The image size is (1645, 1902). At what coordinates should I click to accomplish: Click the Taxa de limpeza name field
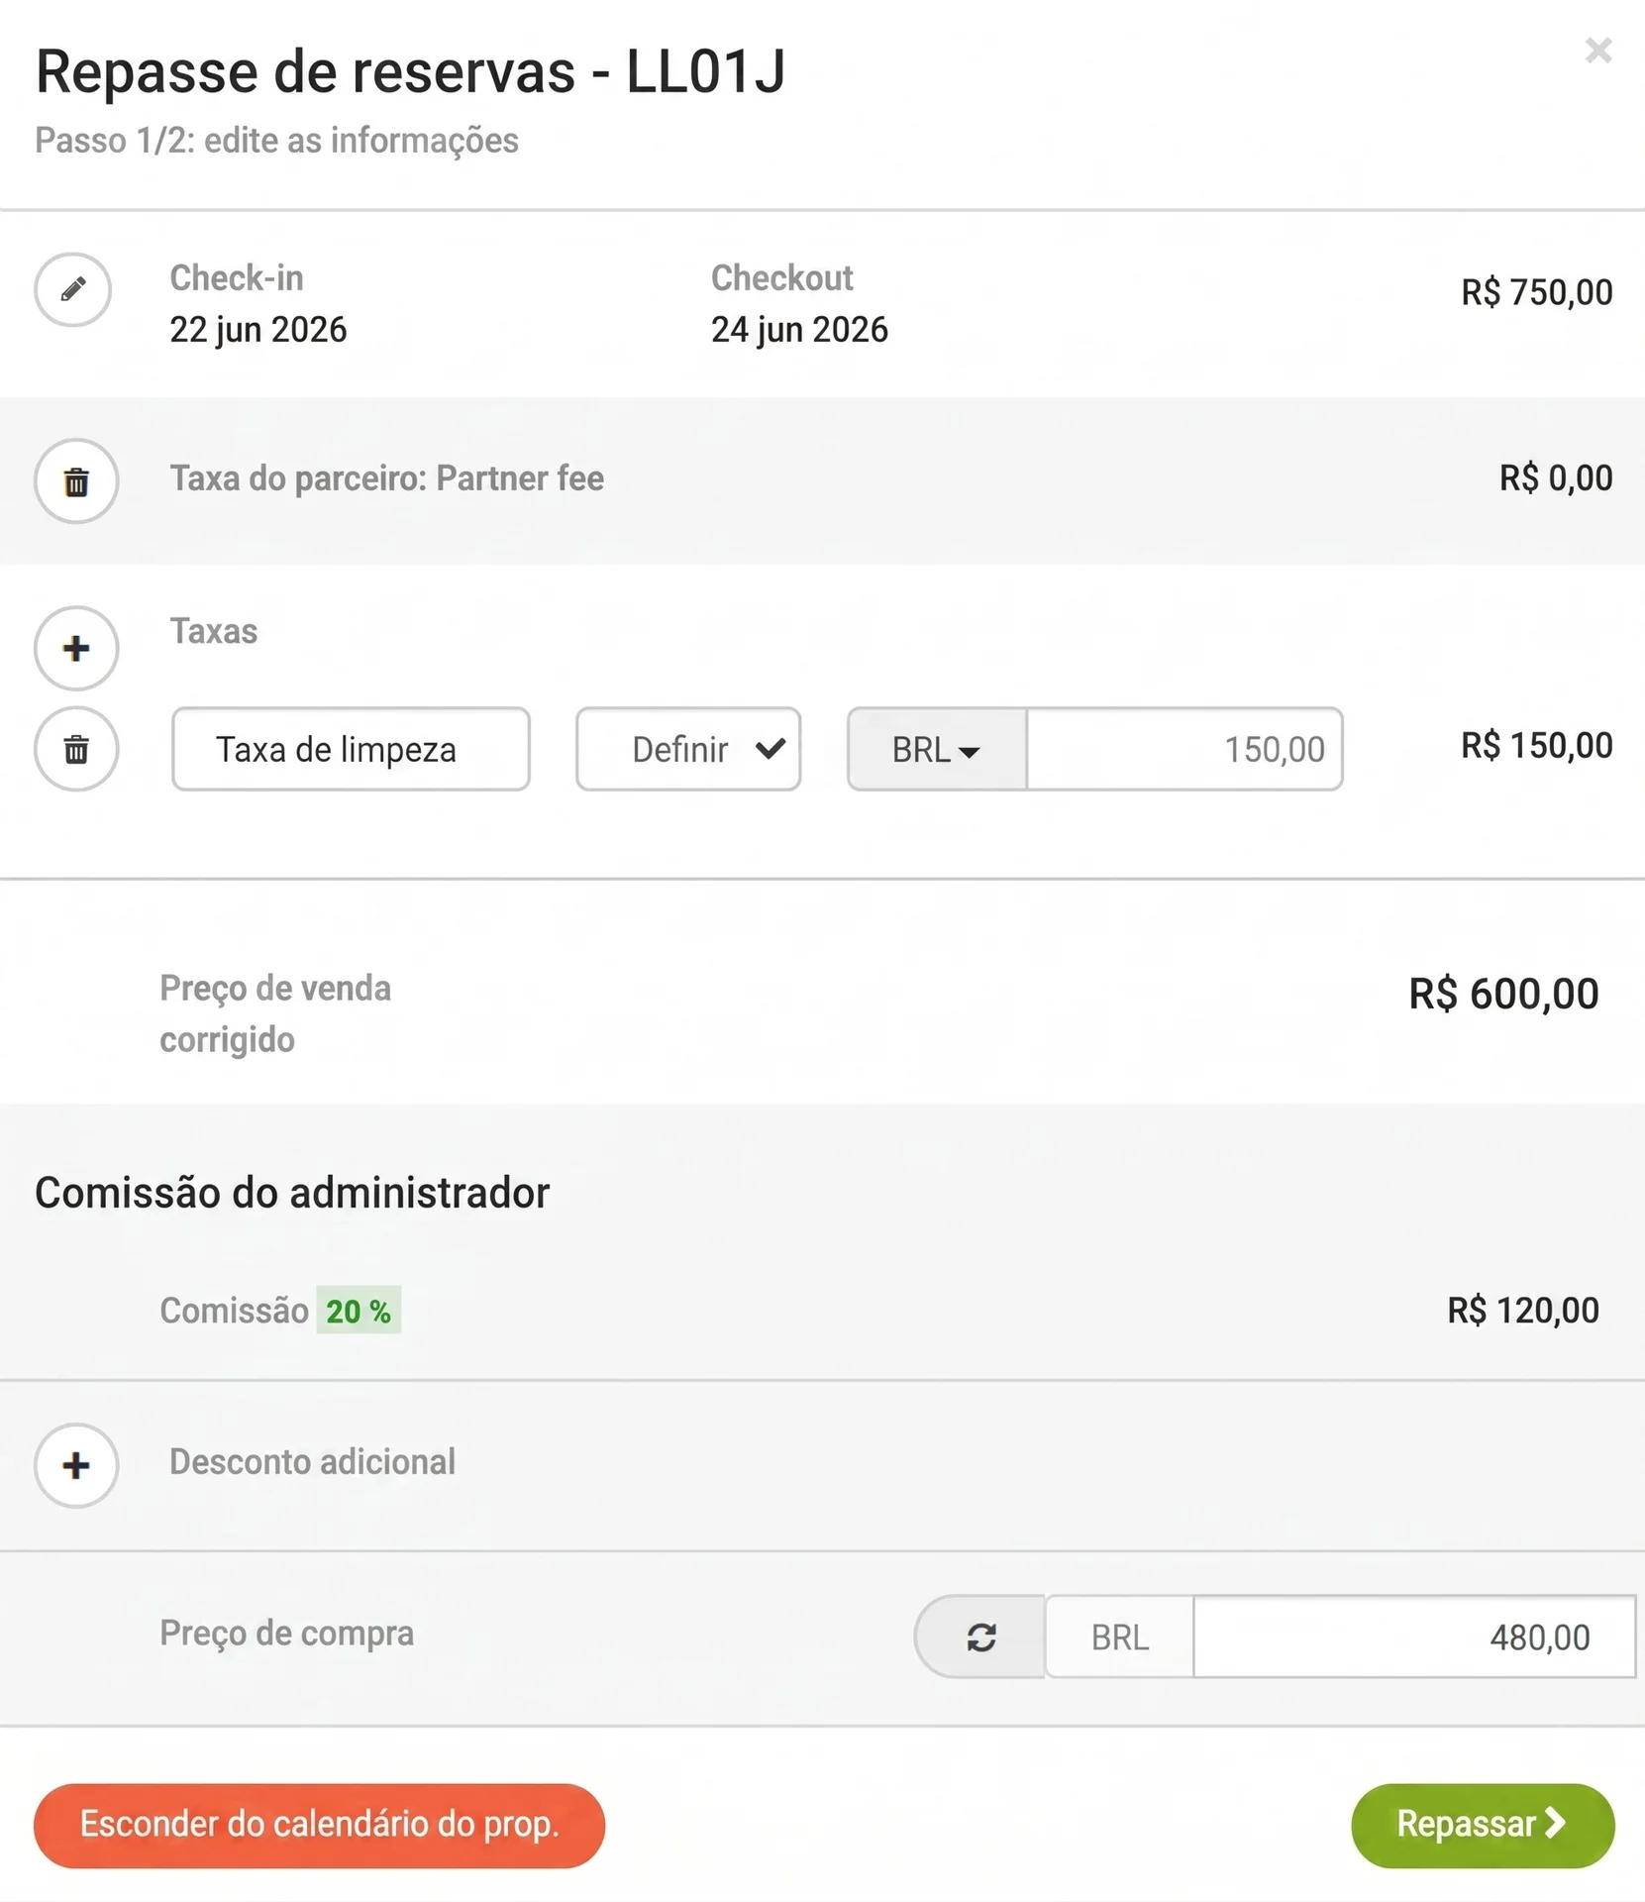(x=351, y=749)
